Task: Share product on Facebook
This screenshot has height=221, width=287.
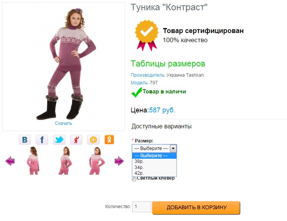Action: tap(42, 140)
